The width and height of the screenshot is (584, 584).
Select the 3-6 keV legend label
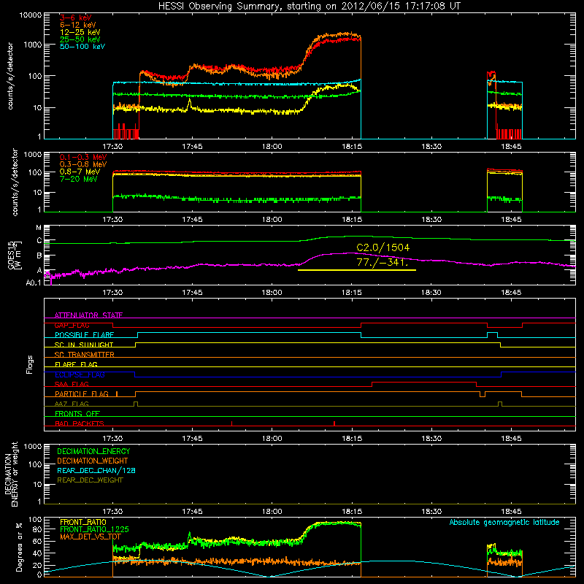(x=75, y=18)
